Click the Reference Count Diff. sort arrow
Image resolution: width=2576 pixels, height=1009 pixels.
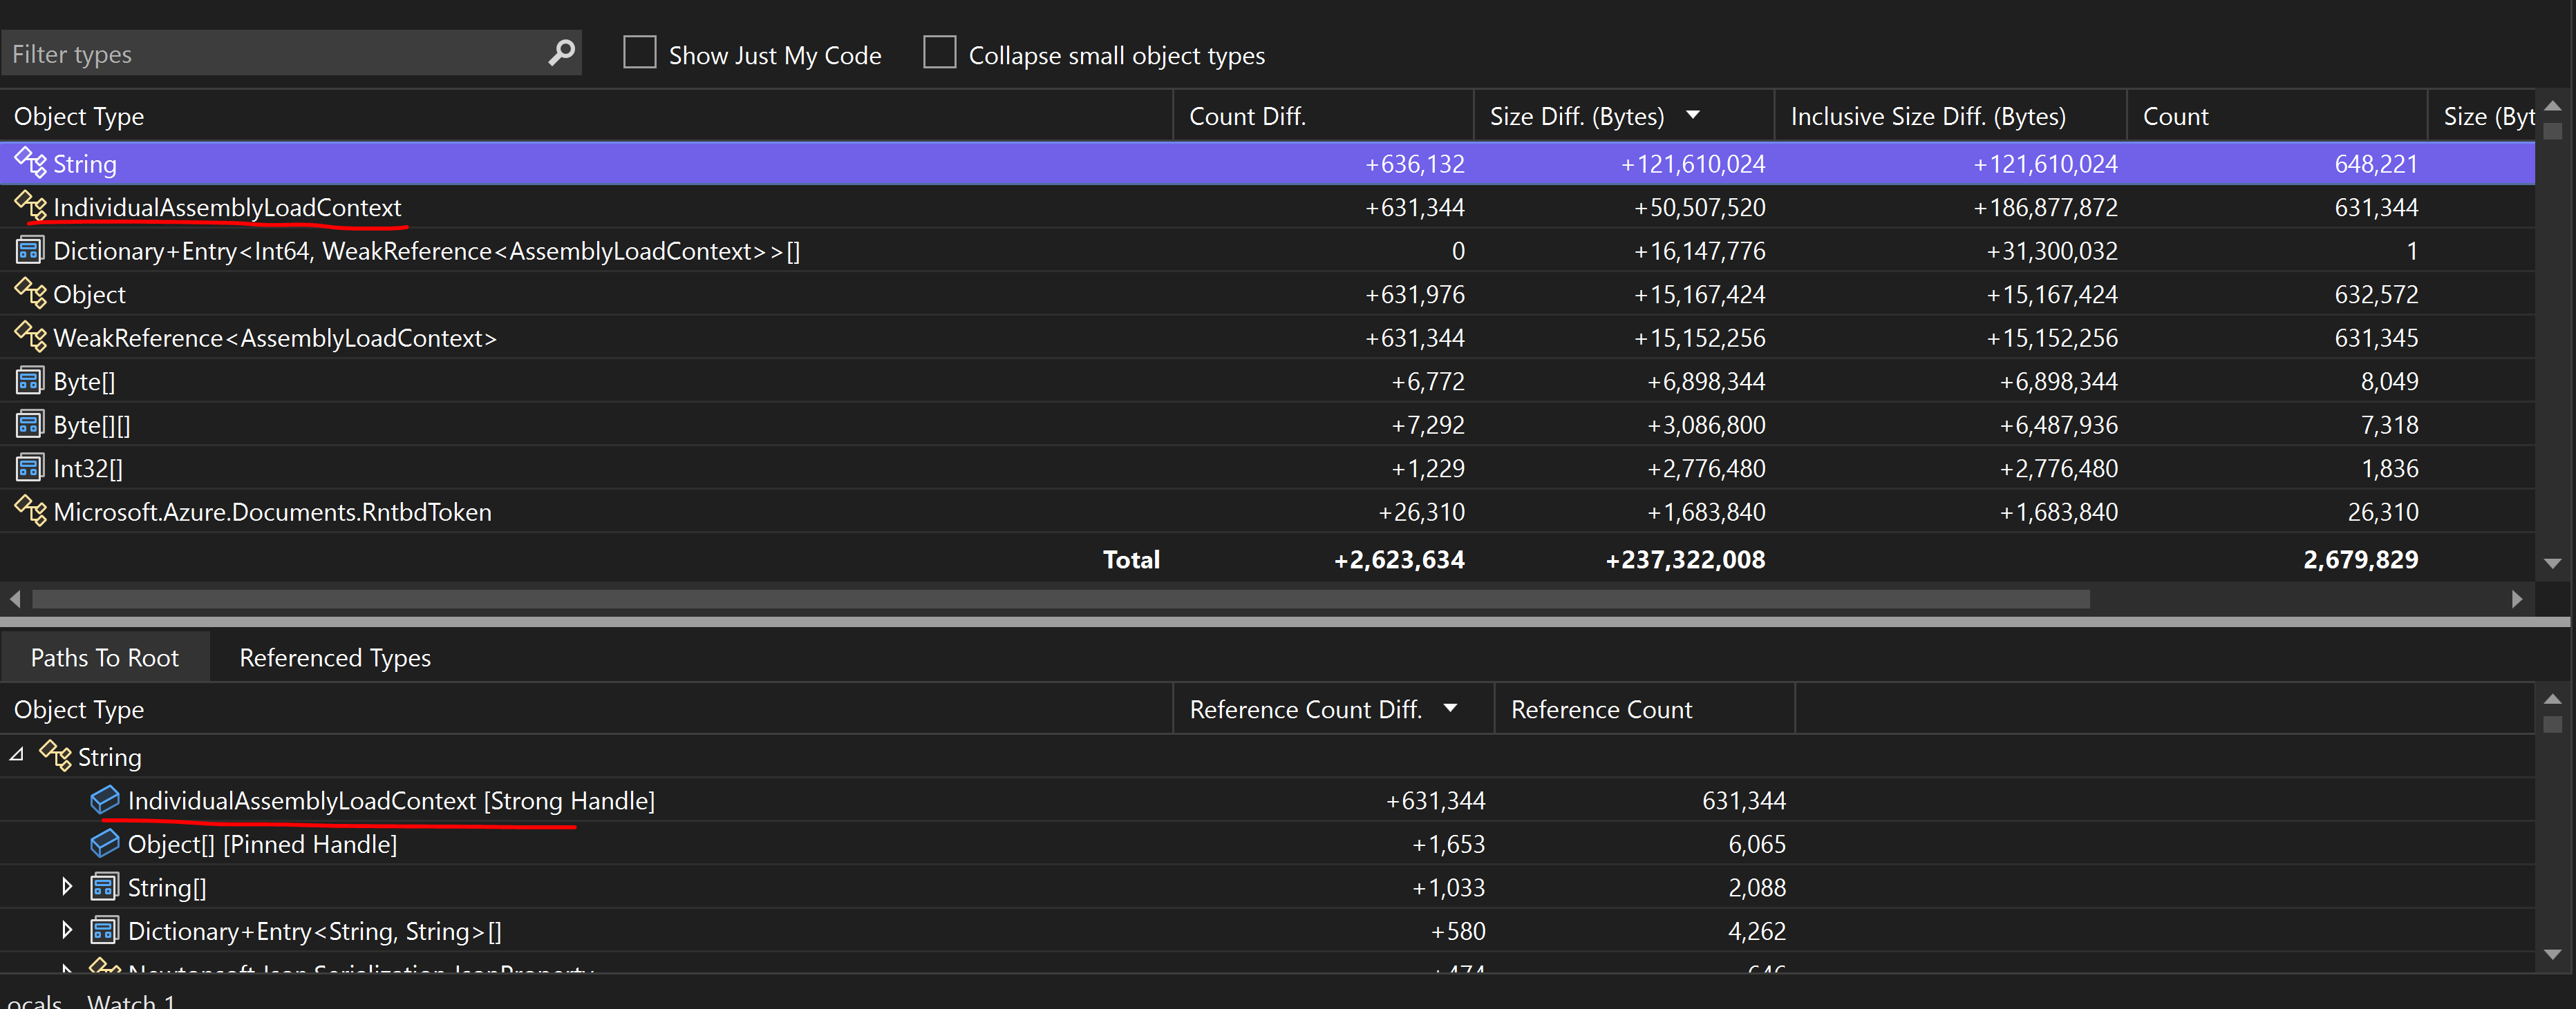point(1450,709)
